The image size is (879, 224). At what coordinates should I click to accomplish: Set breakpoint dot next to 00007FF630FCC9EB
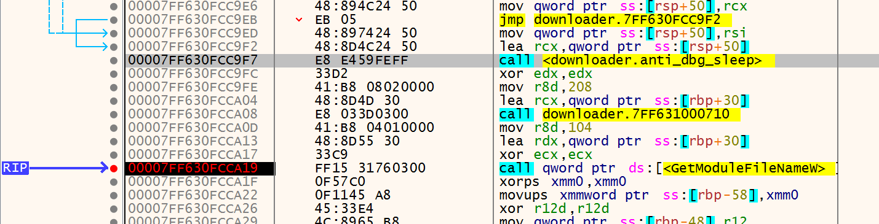tap(113, 20)
